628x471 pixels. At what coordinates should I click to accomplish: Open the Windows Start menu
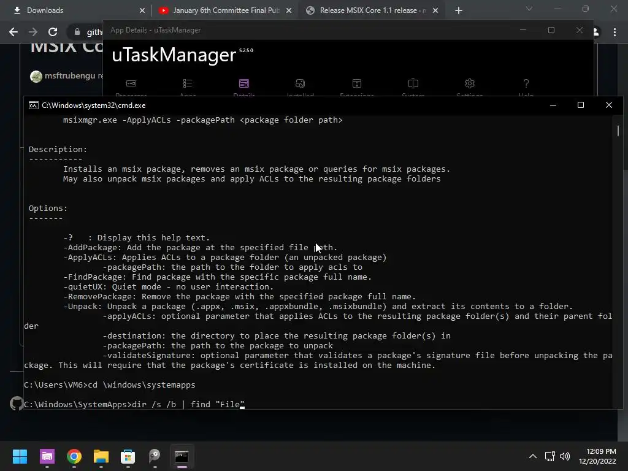point(20,456)
